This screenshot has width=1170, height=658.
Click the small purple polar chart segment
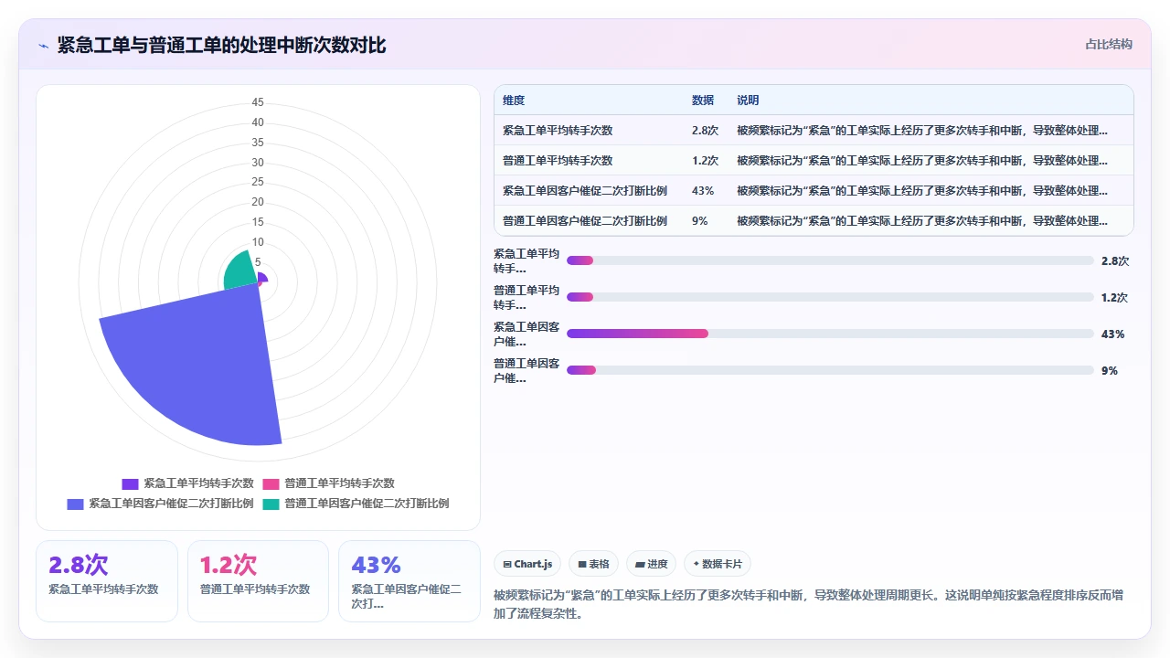tap(263, 278)
